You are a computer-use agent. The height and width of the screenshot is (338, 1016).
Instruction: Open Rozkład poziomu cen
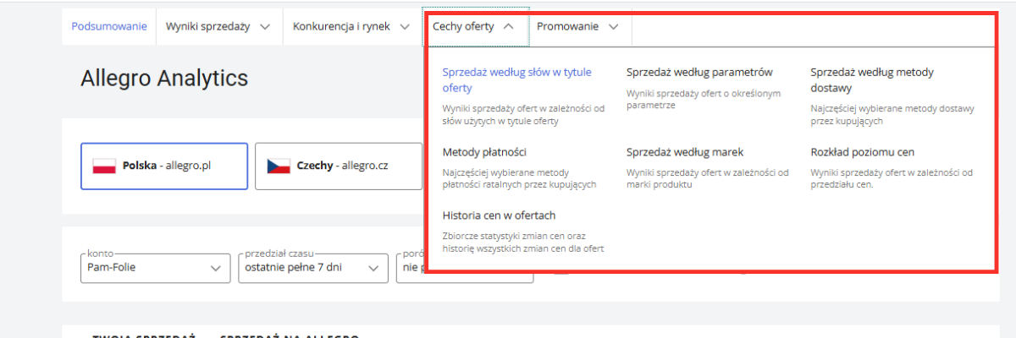coord(862,152)
